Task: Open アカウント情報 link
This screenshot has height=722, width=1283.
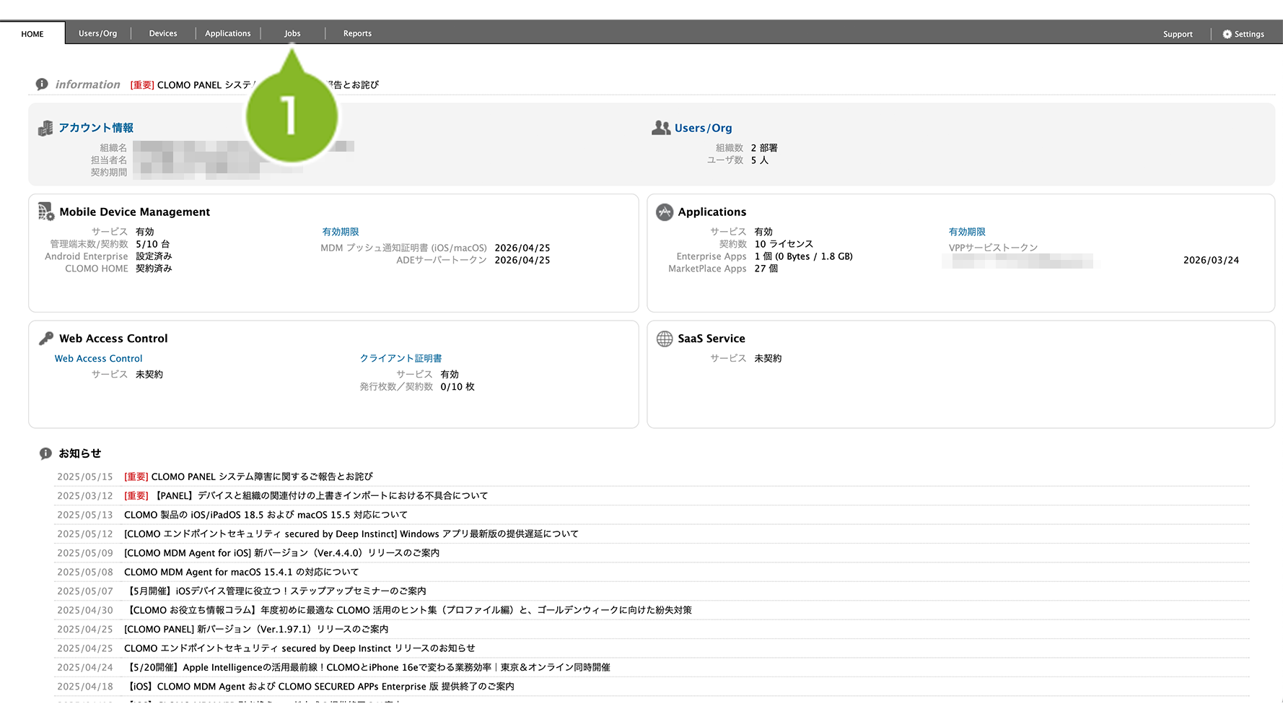Action: coord(96,128)
